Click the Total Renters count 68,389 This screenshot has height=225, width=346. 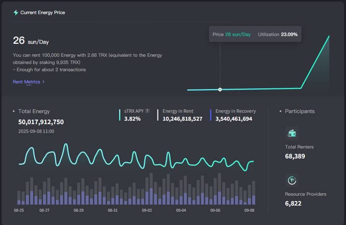295,156
